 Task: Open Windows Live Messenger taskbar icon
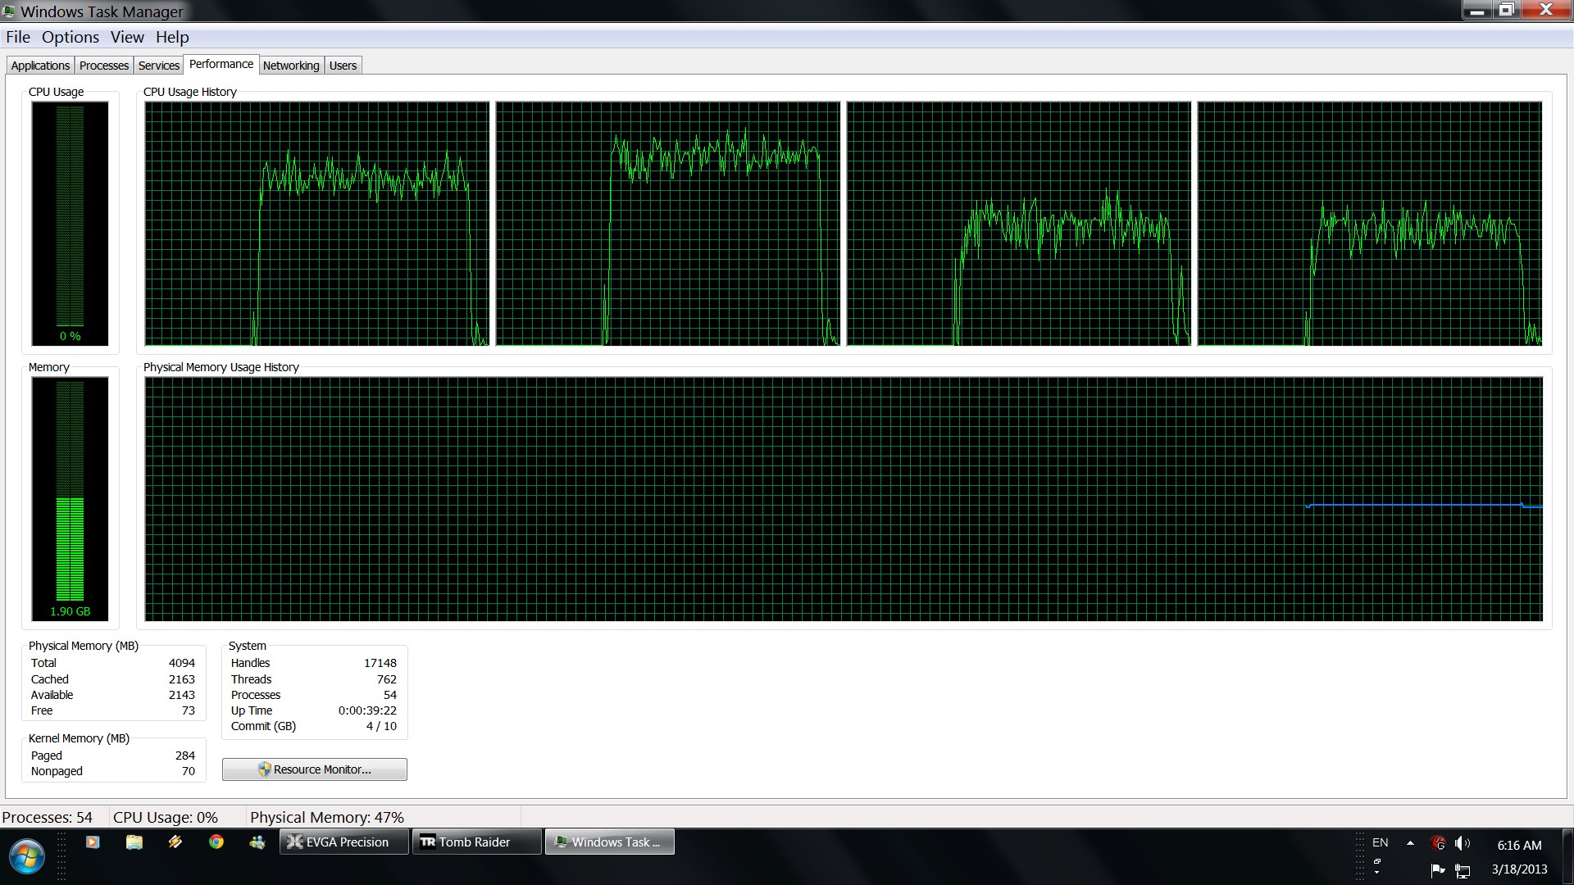[x=257, y=842]
